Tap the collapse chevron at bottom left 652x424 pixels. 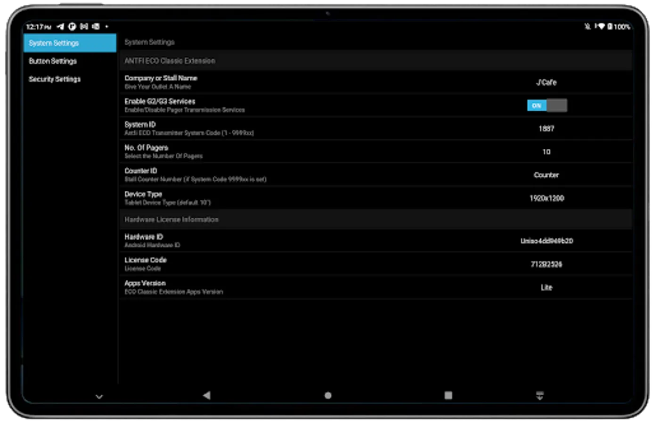tap(99, 397)
